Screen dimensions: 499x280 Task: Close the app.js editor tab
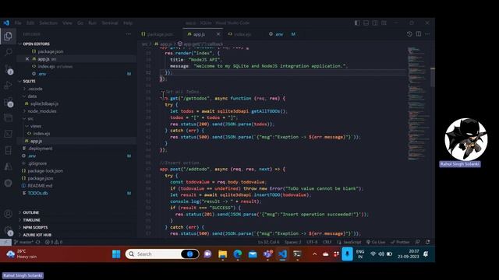(218, 34)
